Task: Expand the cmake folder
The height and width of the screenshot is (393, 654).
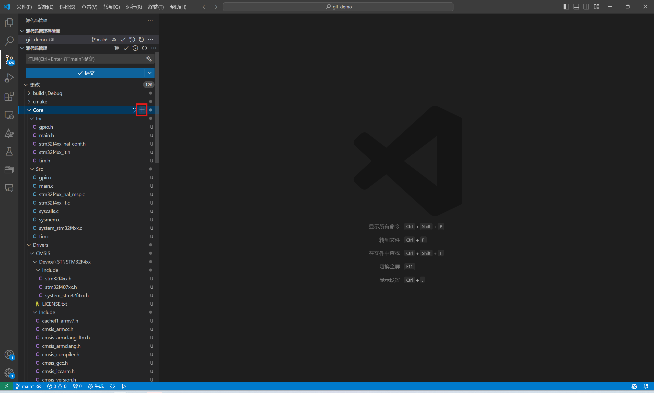Action: coord(29,102)
